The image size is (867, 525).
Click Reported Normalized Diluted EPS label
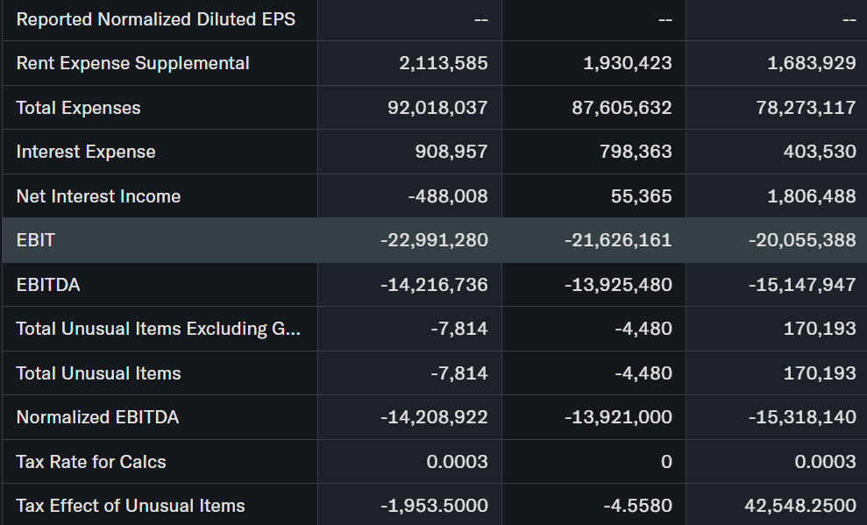coord(156,19)
